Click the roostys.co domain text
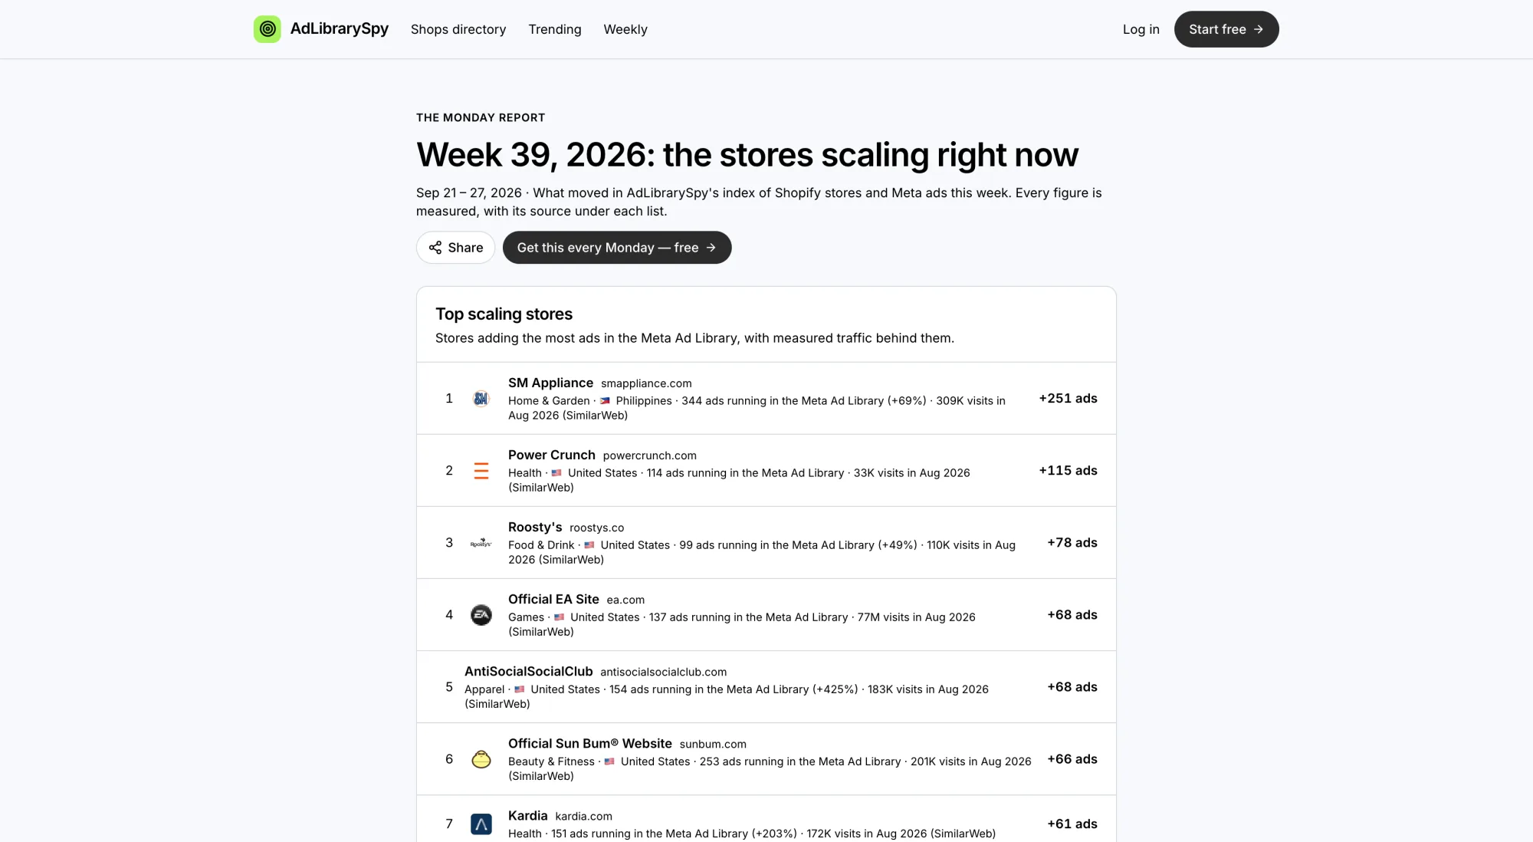Screen dimensions: 1533x842 click(x=596, y=528)
